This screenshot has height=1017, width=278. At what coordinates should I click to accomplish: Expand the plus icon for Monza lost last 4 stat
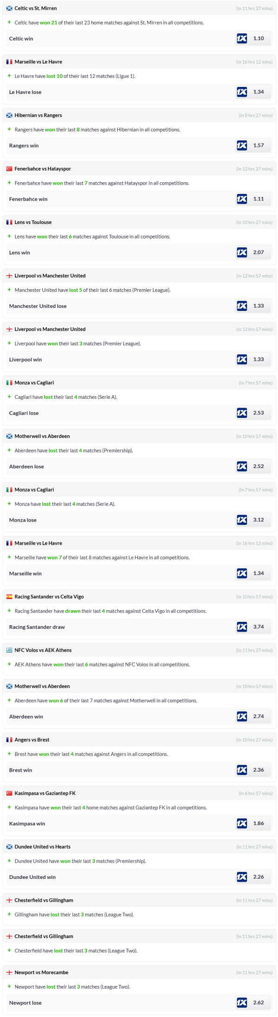[x=9, y=504]
